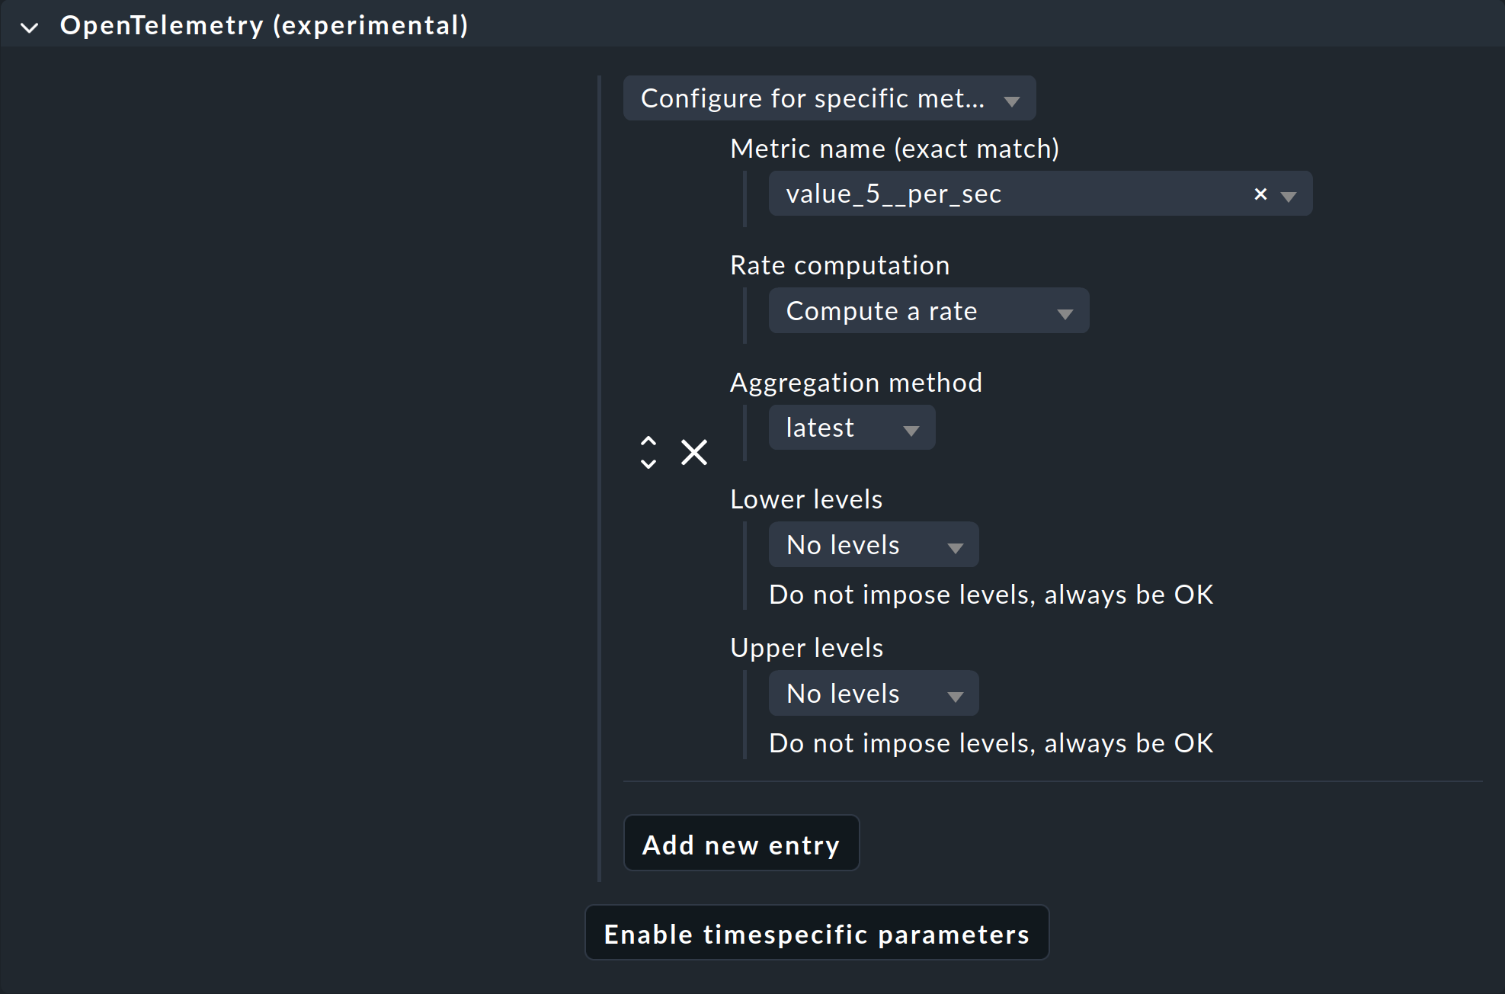
Task: Click the OpenTelemetry (experimental) section title
Action: point(264,25)
